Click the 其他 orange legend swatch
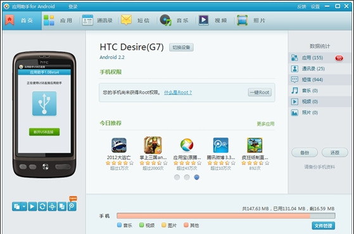The width and height of the screenshot is (354, 234). coord(186,225)
